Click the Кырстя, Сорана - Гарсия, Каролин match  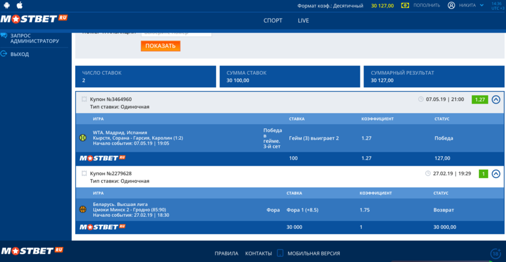pos(138,138)
